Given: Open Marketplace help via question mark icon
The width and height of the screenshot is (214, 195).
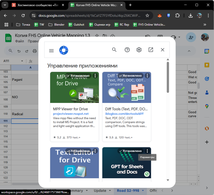Looking at the screenshot, I should pos(127,50).
